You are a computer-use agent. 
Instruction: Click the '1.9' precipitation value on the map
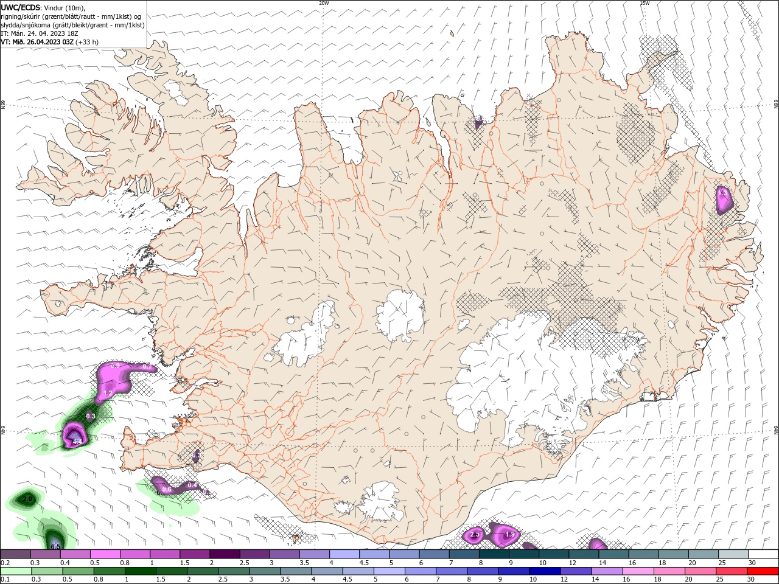click(510, 535)
